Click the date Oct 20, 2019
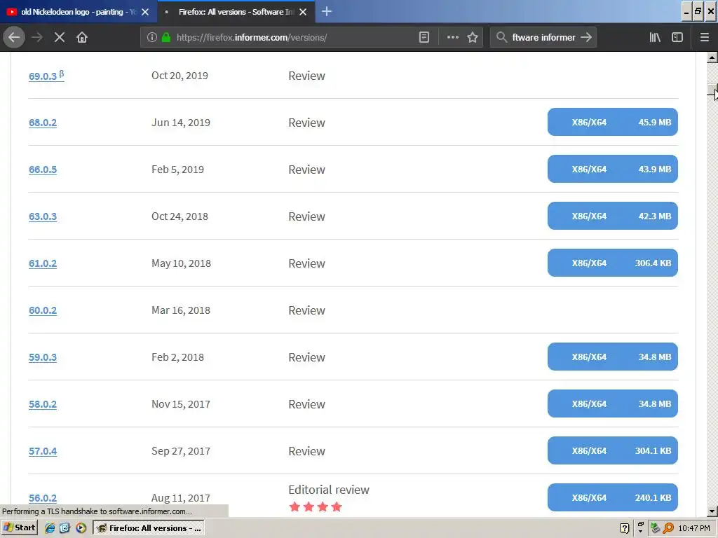 click(179, 76)
